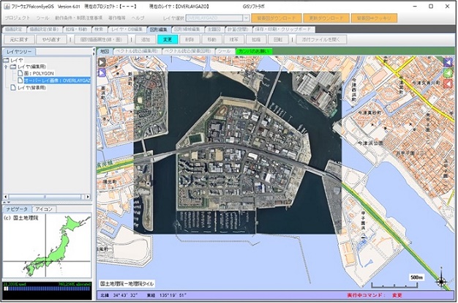Open the ツール tab above map
This screenshot has width=458, height=303.
pos(225,51)
